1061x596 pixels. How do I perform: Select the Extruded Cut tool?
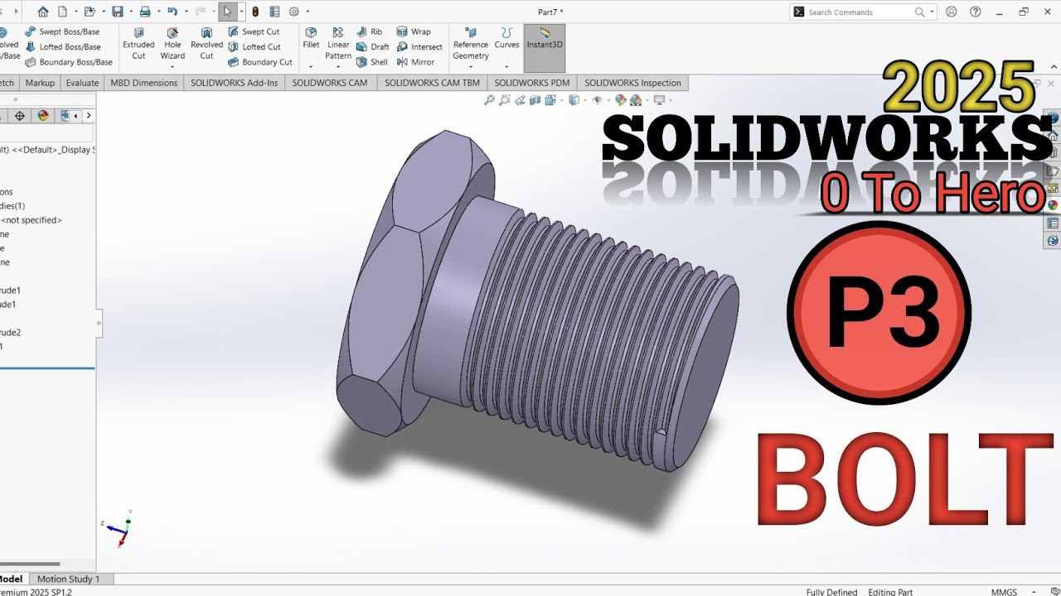pos(138,44)
